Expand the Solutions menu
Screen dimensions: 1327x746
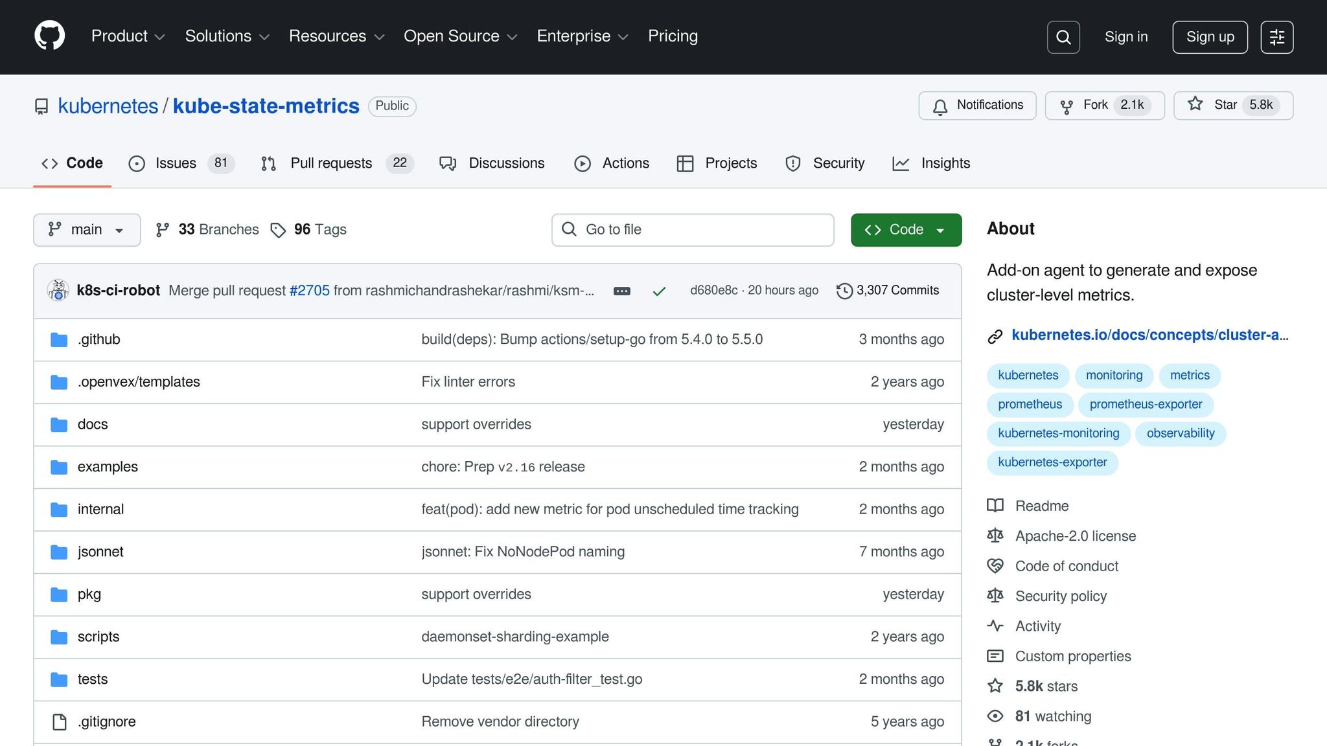227,36
